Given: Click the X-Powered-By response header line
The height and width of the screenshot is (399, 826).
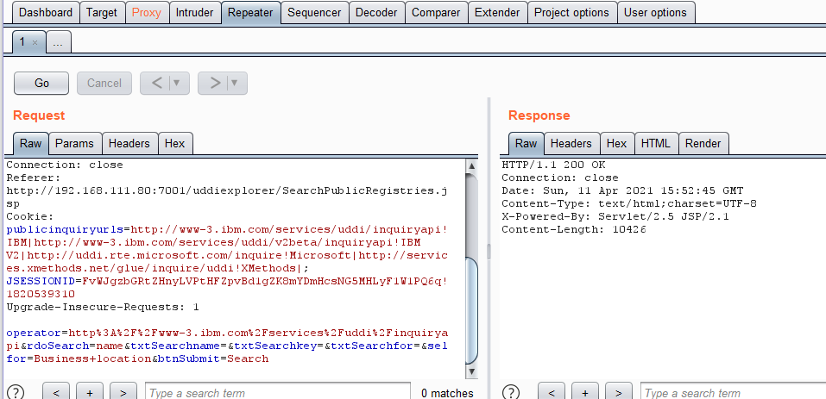Looking at the screenshot, I should pos(615,216).
